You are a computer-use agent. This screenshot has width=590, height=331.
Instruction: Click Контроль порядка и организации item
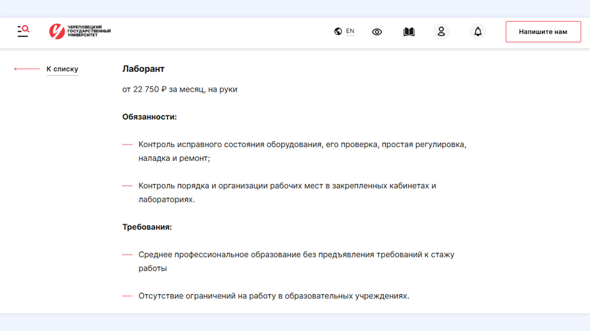click(287, 192)
